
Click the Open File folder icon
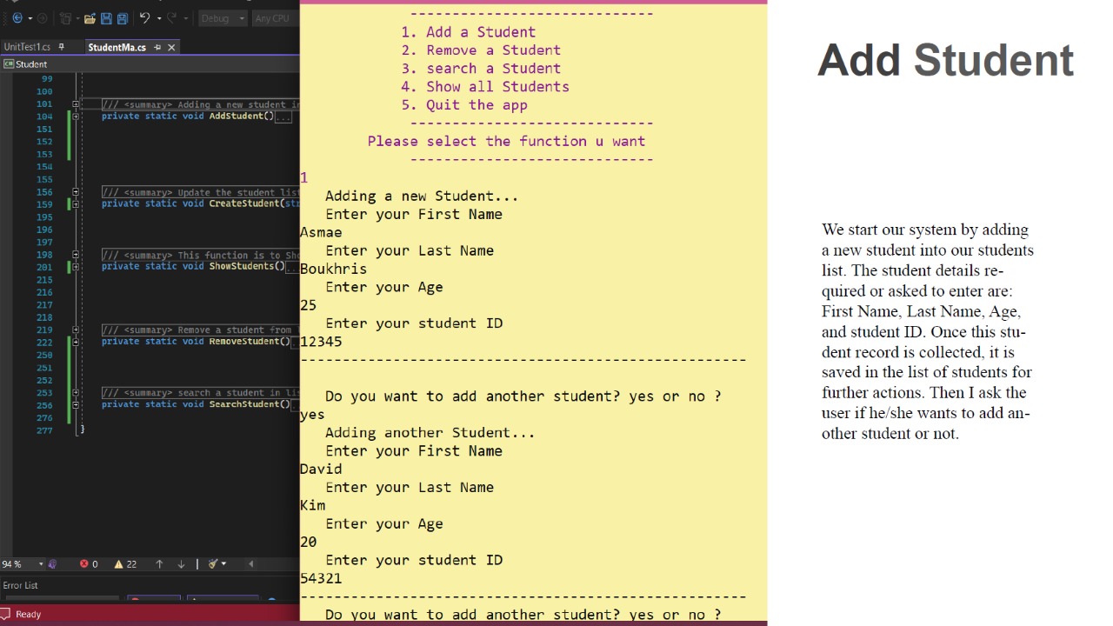point(90,18)
